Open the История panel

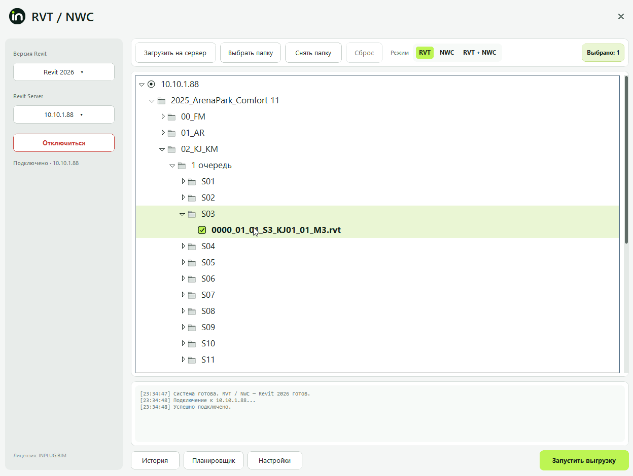[155, 461]
